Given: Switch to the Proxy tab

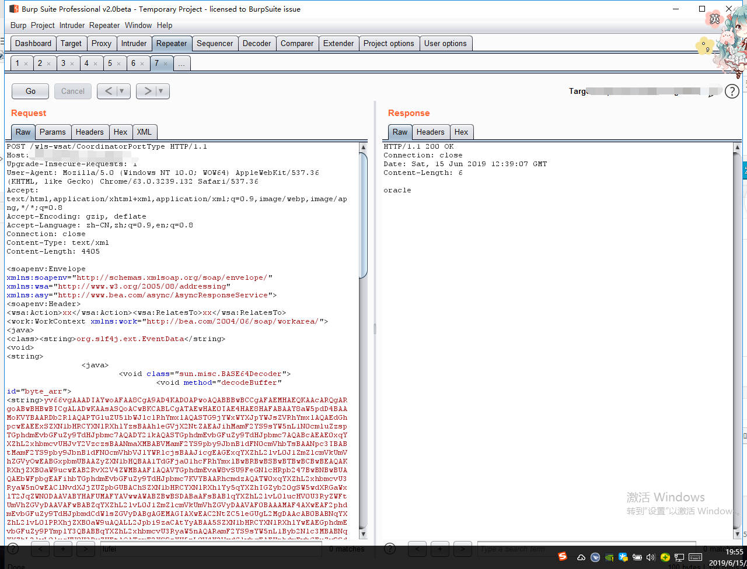Looking at the screenshot, I should (x=102, y=43).
